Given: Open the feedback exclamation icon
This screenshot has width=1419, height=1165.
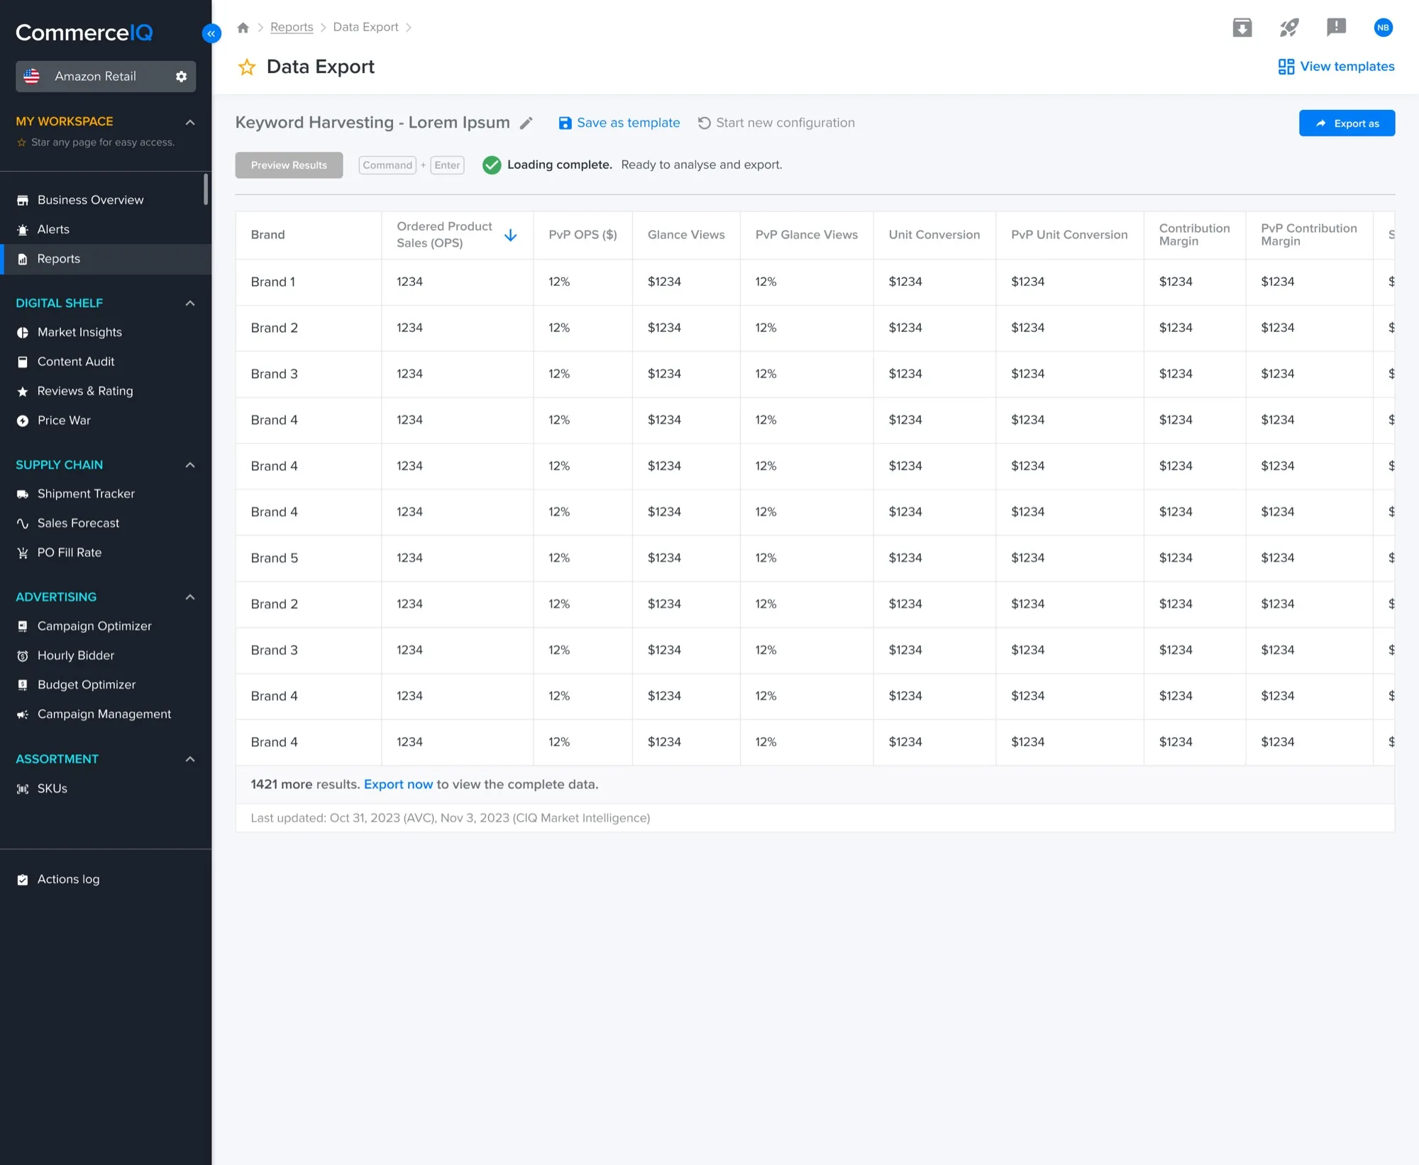Looking at the screenshot, I should click(x=1336, y=28).
